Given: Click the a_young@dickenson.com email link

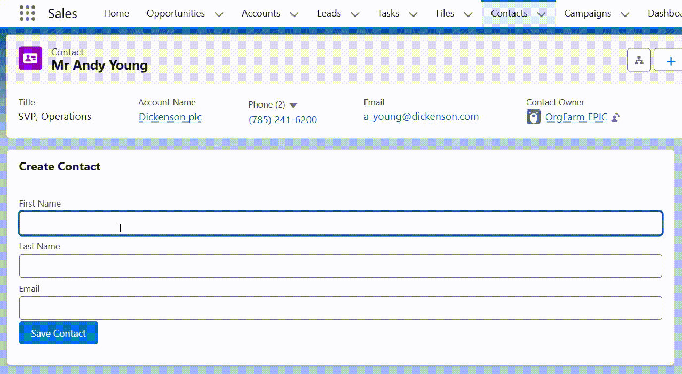Looking at the screenshot, I should [x=421, y=117].
